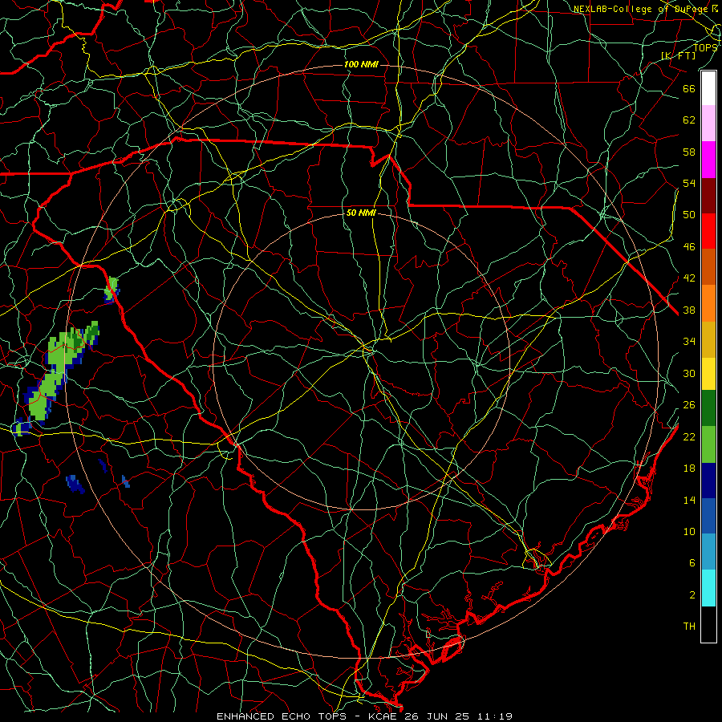
Task: Click the gold swatch between 38 and 34
Action: point(708,339)
